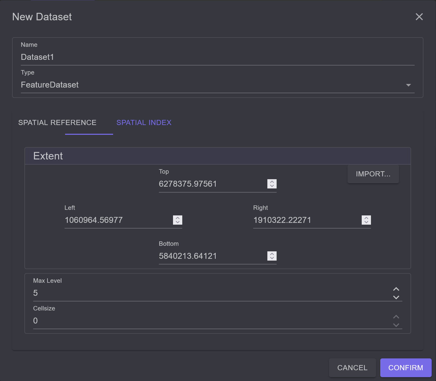Decrease the Right extent value
Image resolution: width=436 pixels, height=381 pixels.
click(x=366, y=222)
